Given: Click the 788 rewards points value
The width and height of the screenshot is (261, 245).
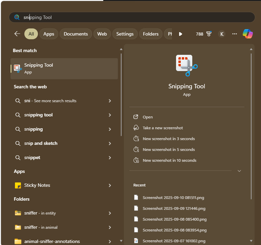Looking at the screenshot, I should tap(199, 34).
